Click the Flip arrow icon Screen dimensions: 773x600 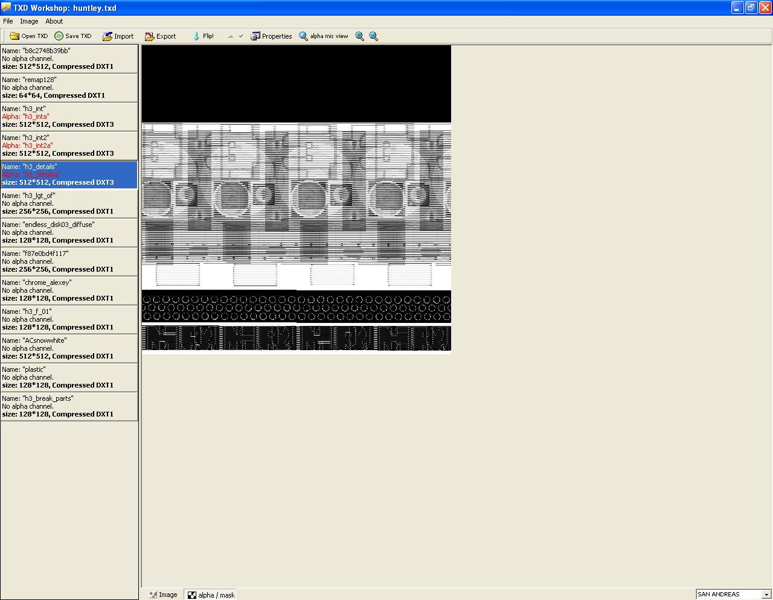(x=196, y=36)
